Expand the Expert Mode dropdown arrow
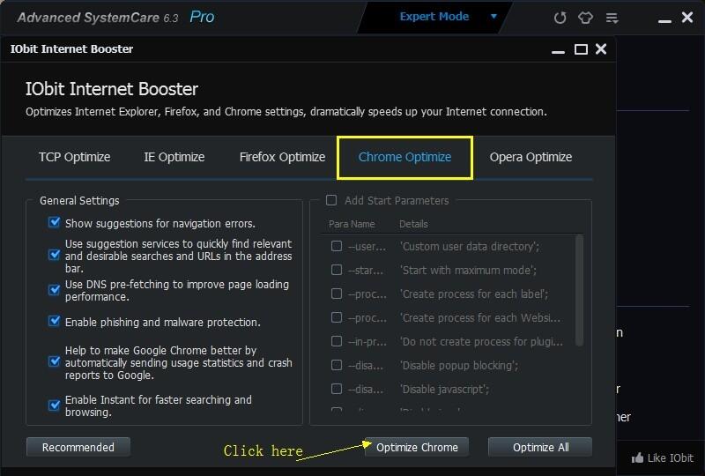705x476 pixels. click(x=493, y=17)
